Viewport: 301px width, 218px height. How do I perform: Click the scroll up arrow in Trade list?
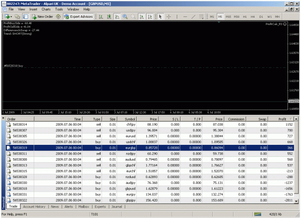296,119
